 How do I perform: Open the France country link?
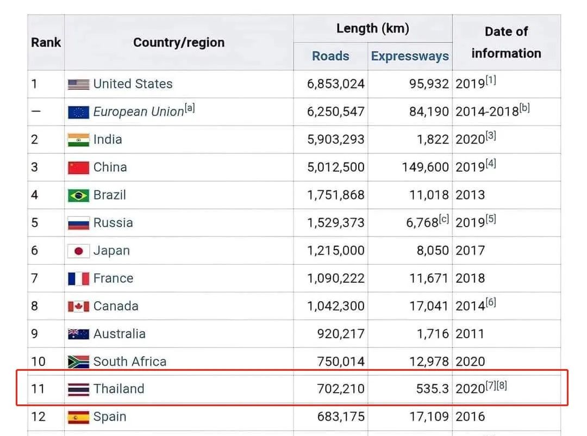(x=113, y=278)
